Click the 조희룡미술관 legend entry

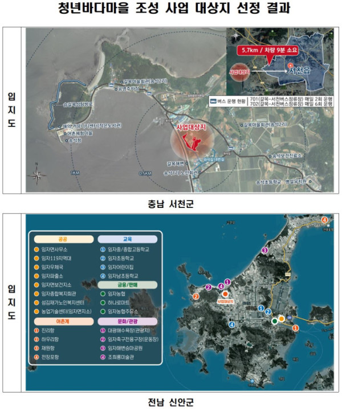(x=120, y=358)
